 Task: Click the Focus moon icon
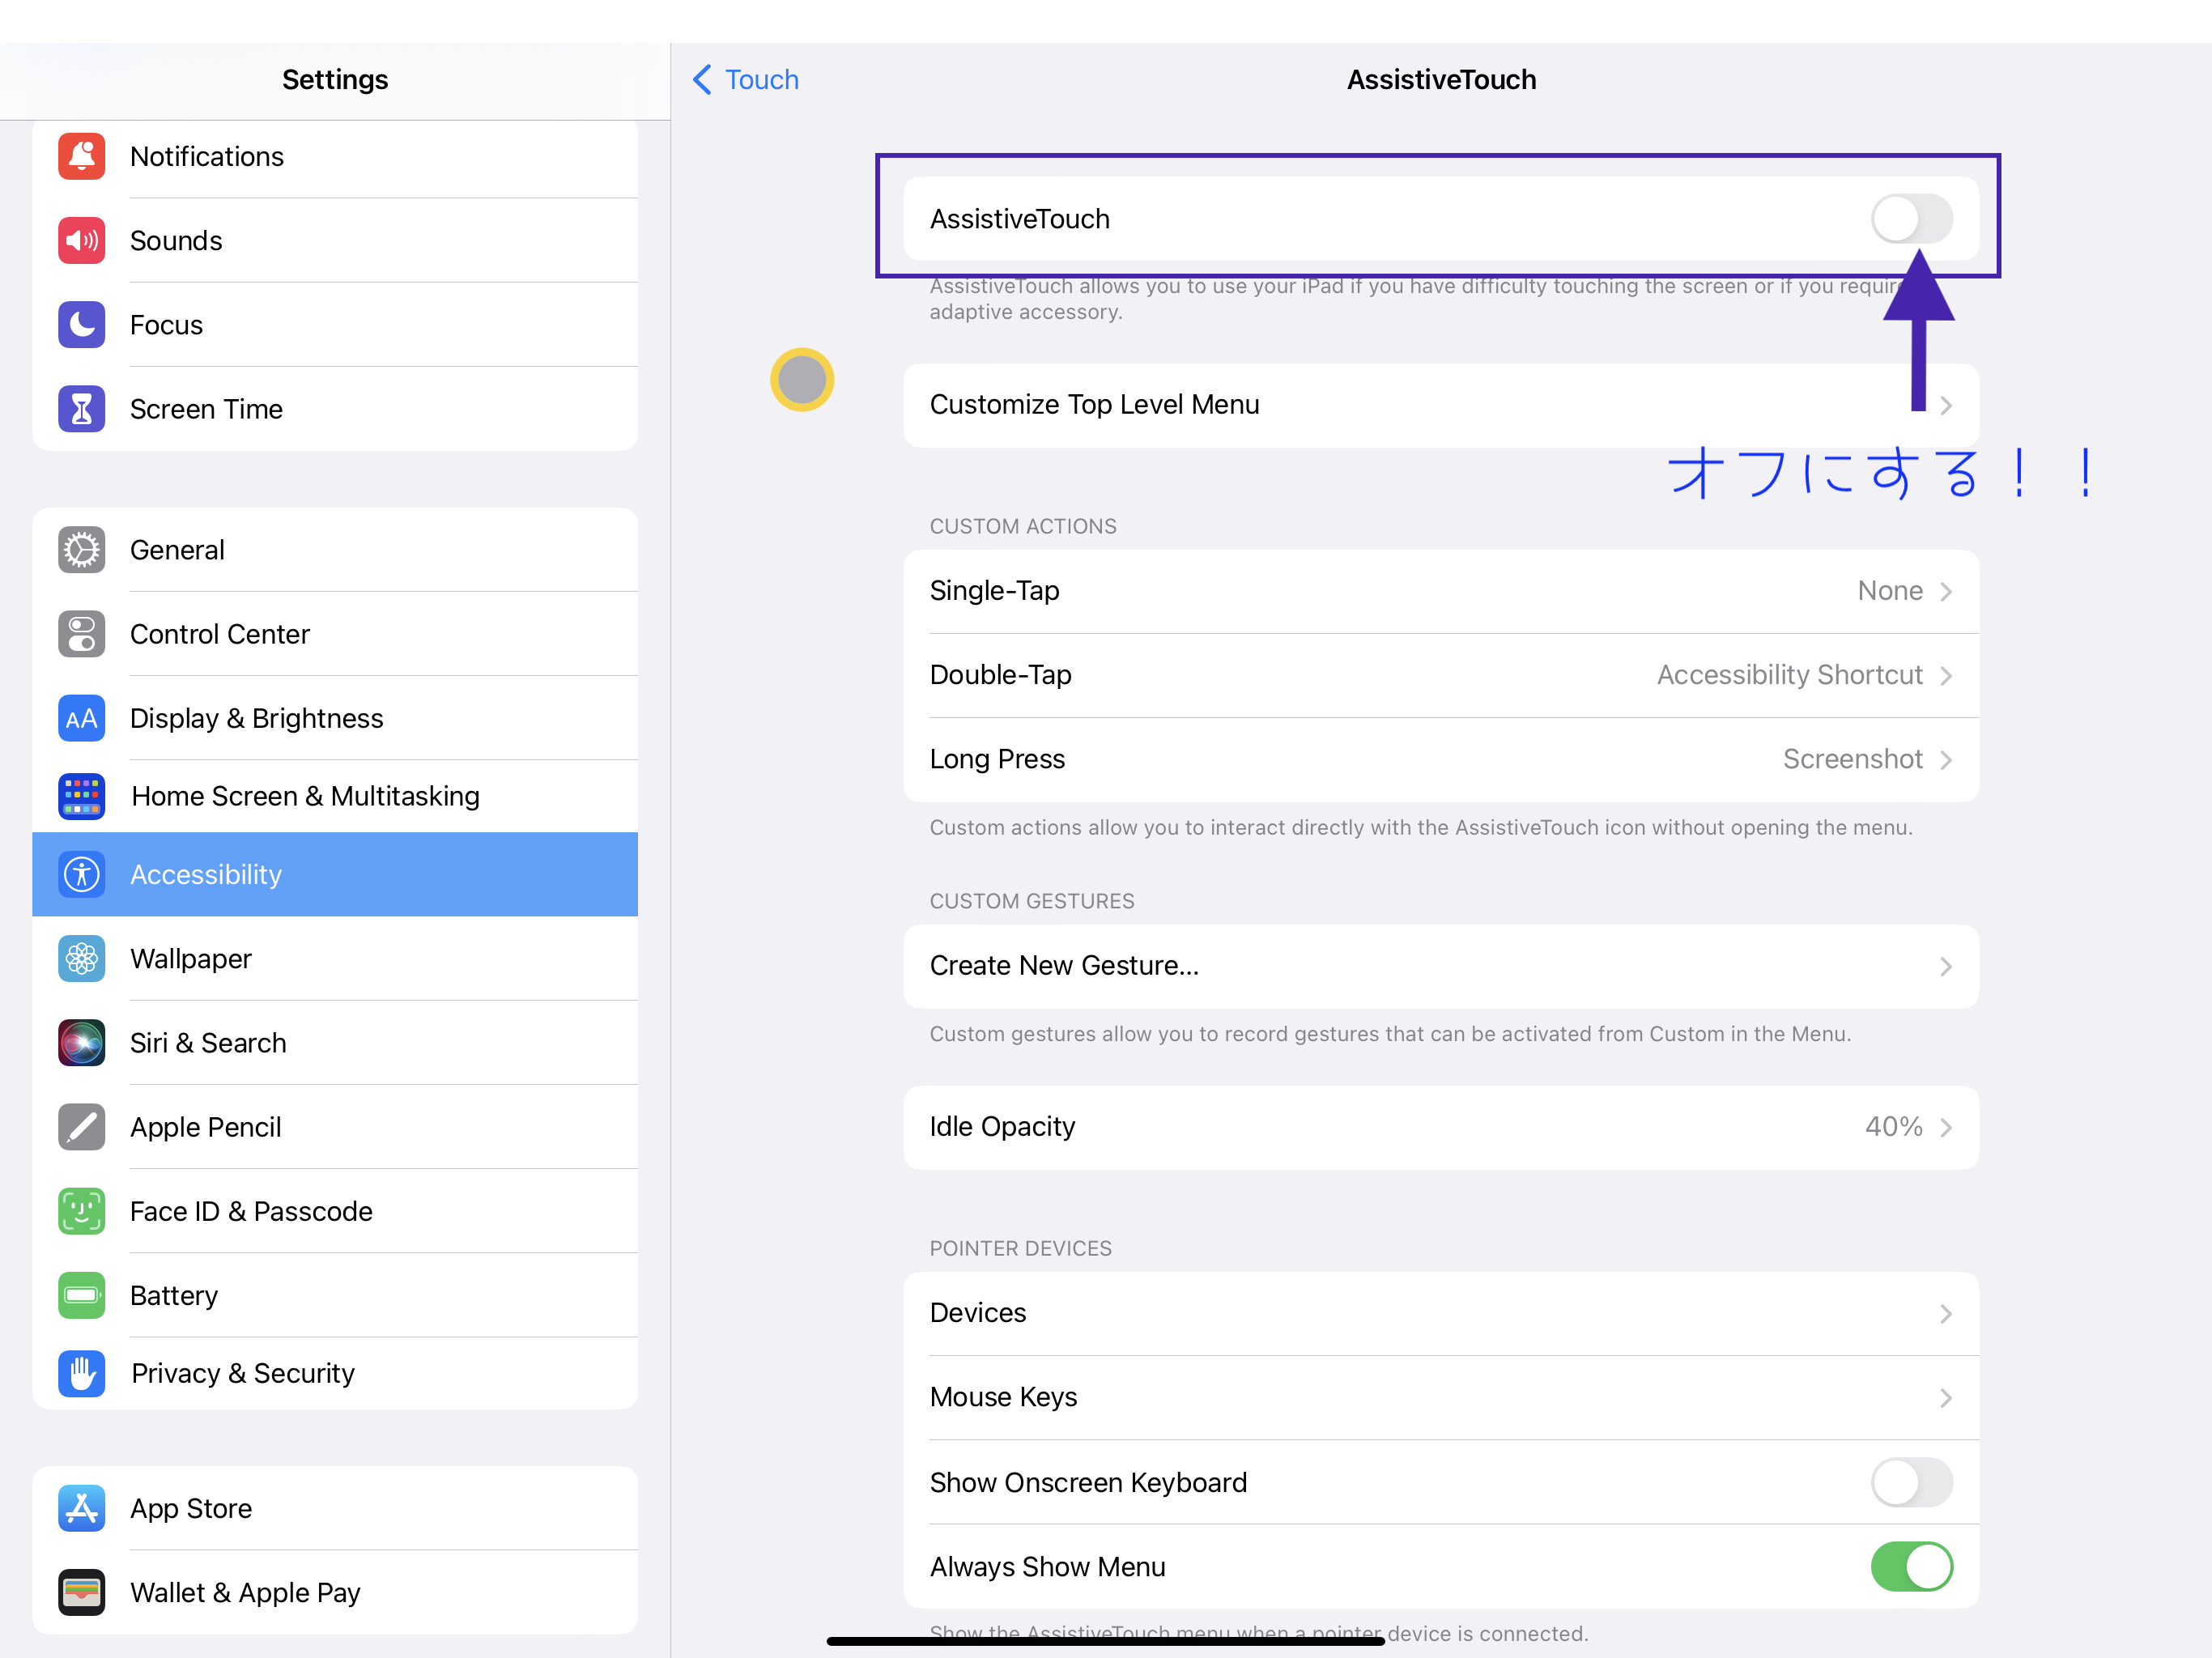pyautogui.click(x=81, y=325)
